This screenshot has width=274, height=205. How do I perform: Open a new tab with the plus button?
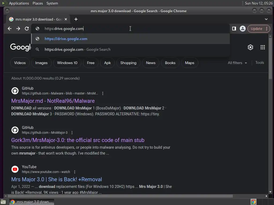click(76, 19)
